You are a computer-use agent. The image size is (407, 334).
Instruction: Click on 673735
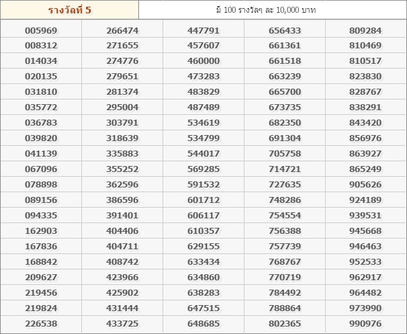[285, 108]
